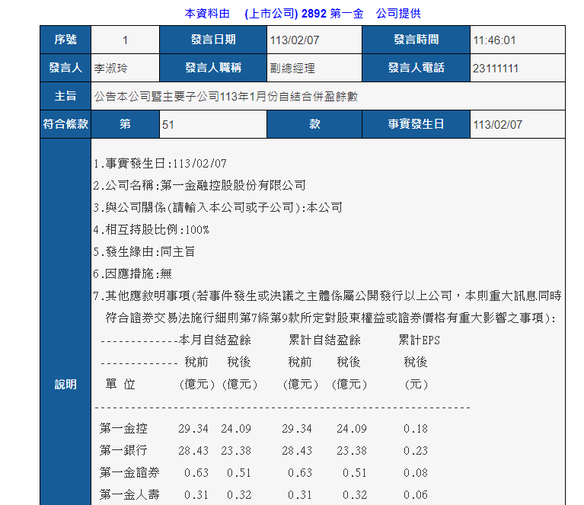The height and width of the screenshot is (505, 584).
Task: Click the EPS value 0.06 for 第一金人壽
Action: click(x=416, y=494)
